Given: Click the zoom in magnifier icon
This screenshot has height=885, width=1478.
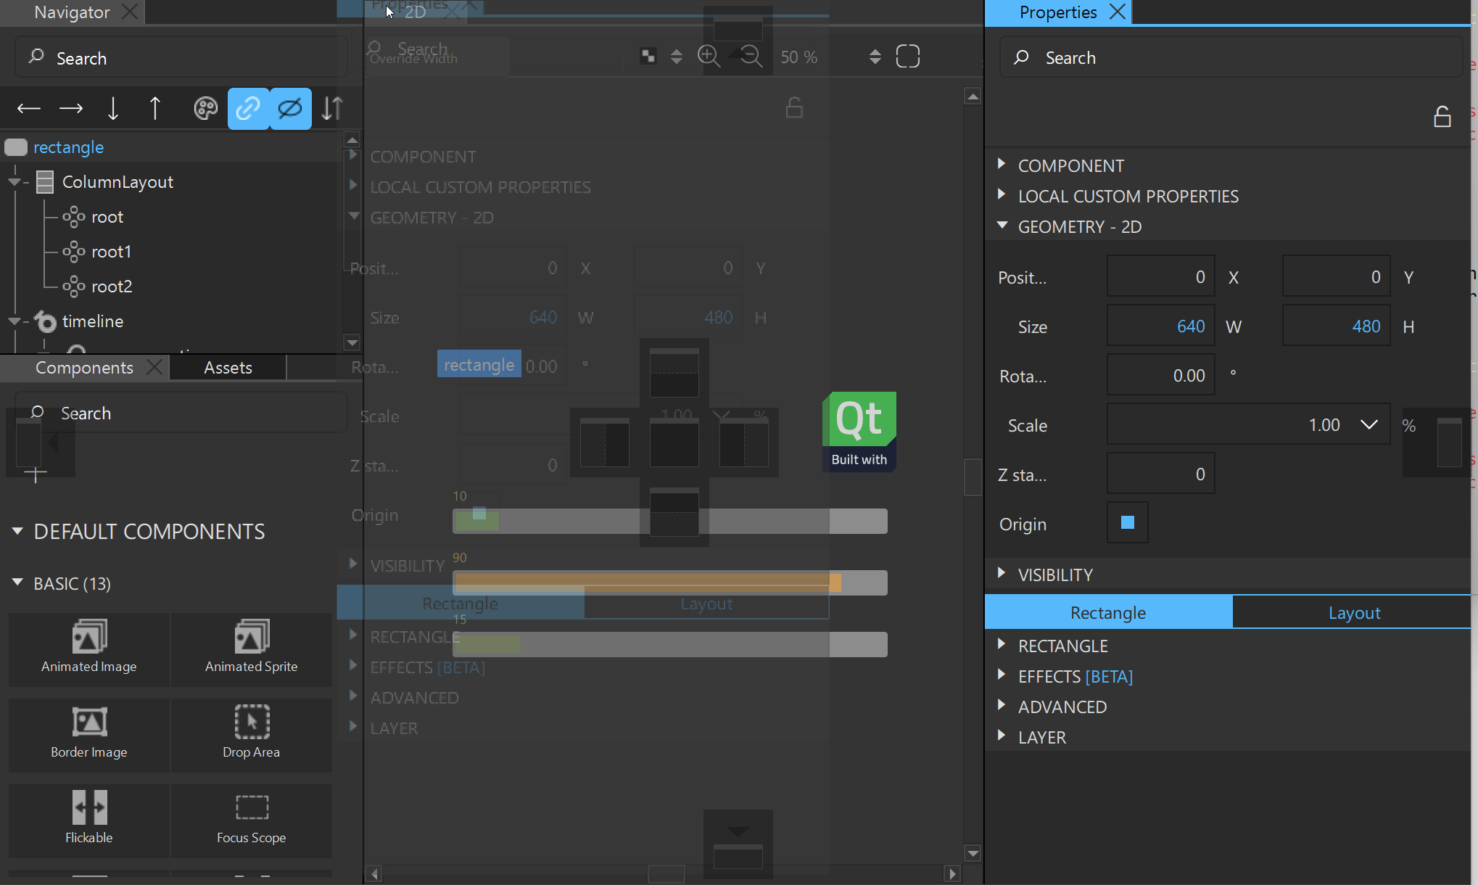Looking at the screenshot, I should pyautogui.click(x=709, y=57).
